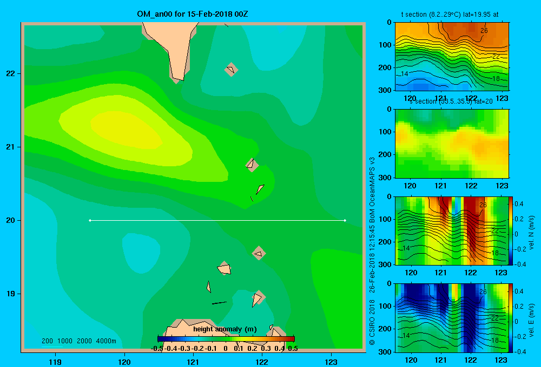Open the temperature section plot
Screen dimensions: 541x367
click(452, 57)
